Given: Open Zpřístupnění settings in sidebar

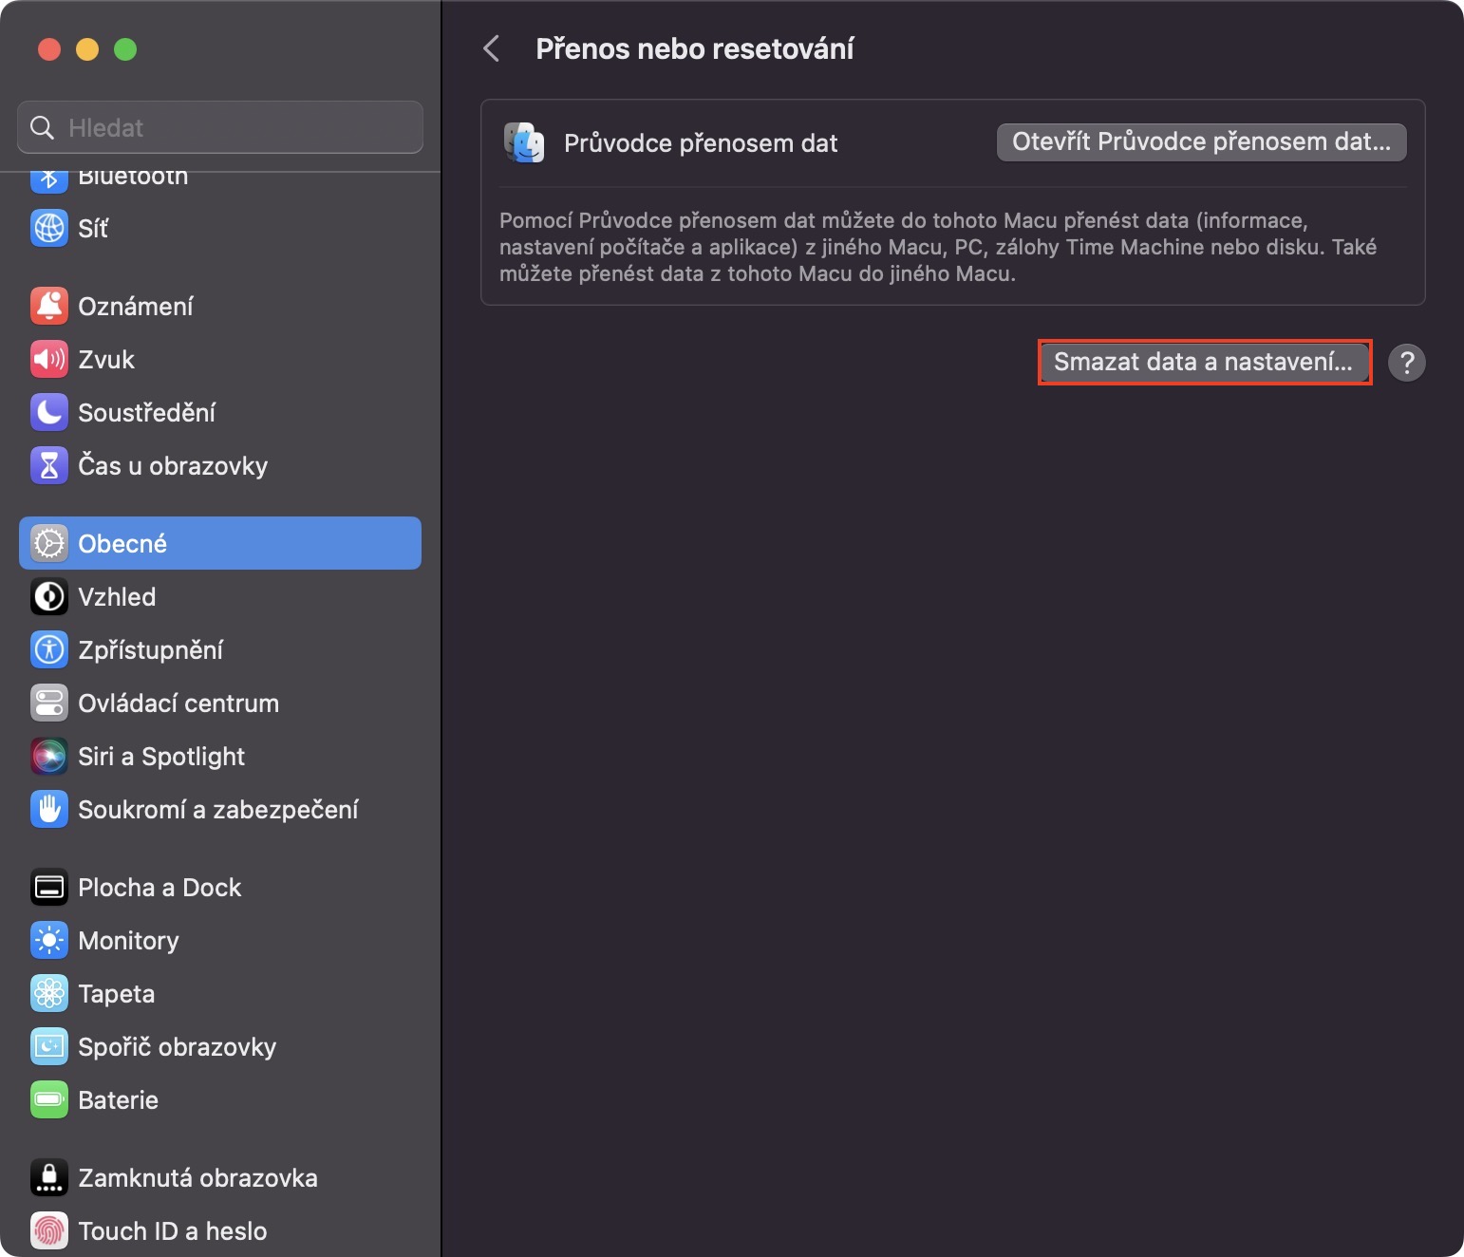Looking at the screenshot, I should click(x=150, y=649).
